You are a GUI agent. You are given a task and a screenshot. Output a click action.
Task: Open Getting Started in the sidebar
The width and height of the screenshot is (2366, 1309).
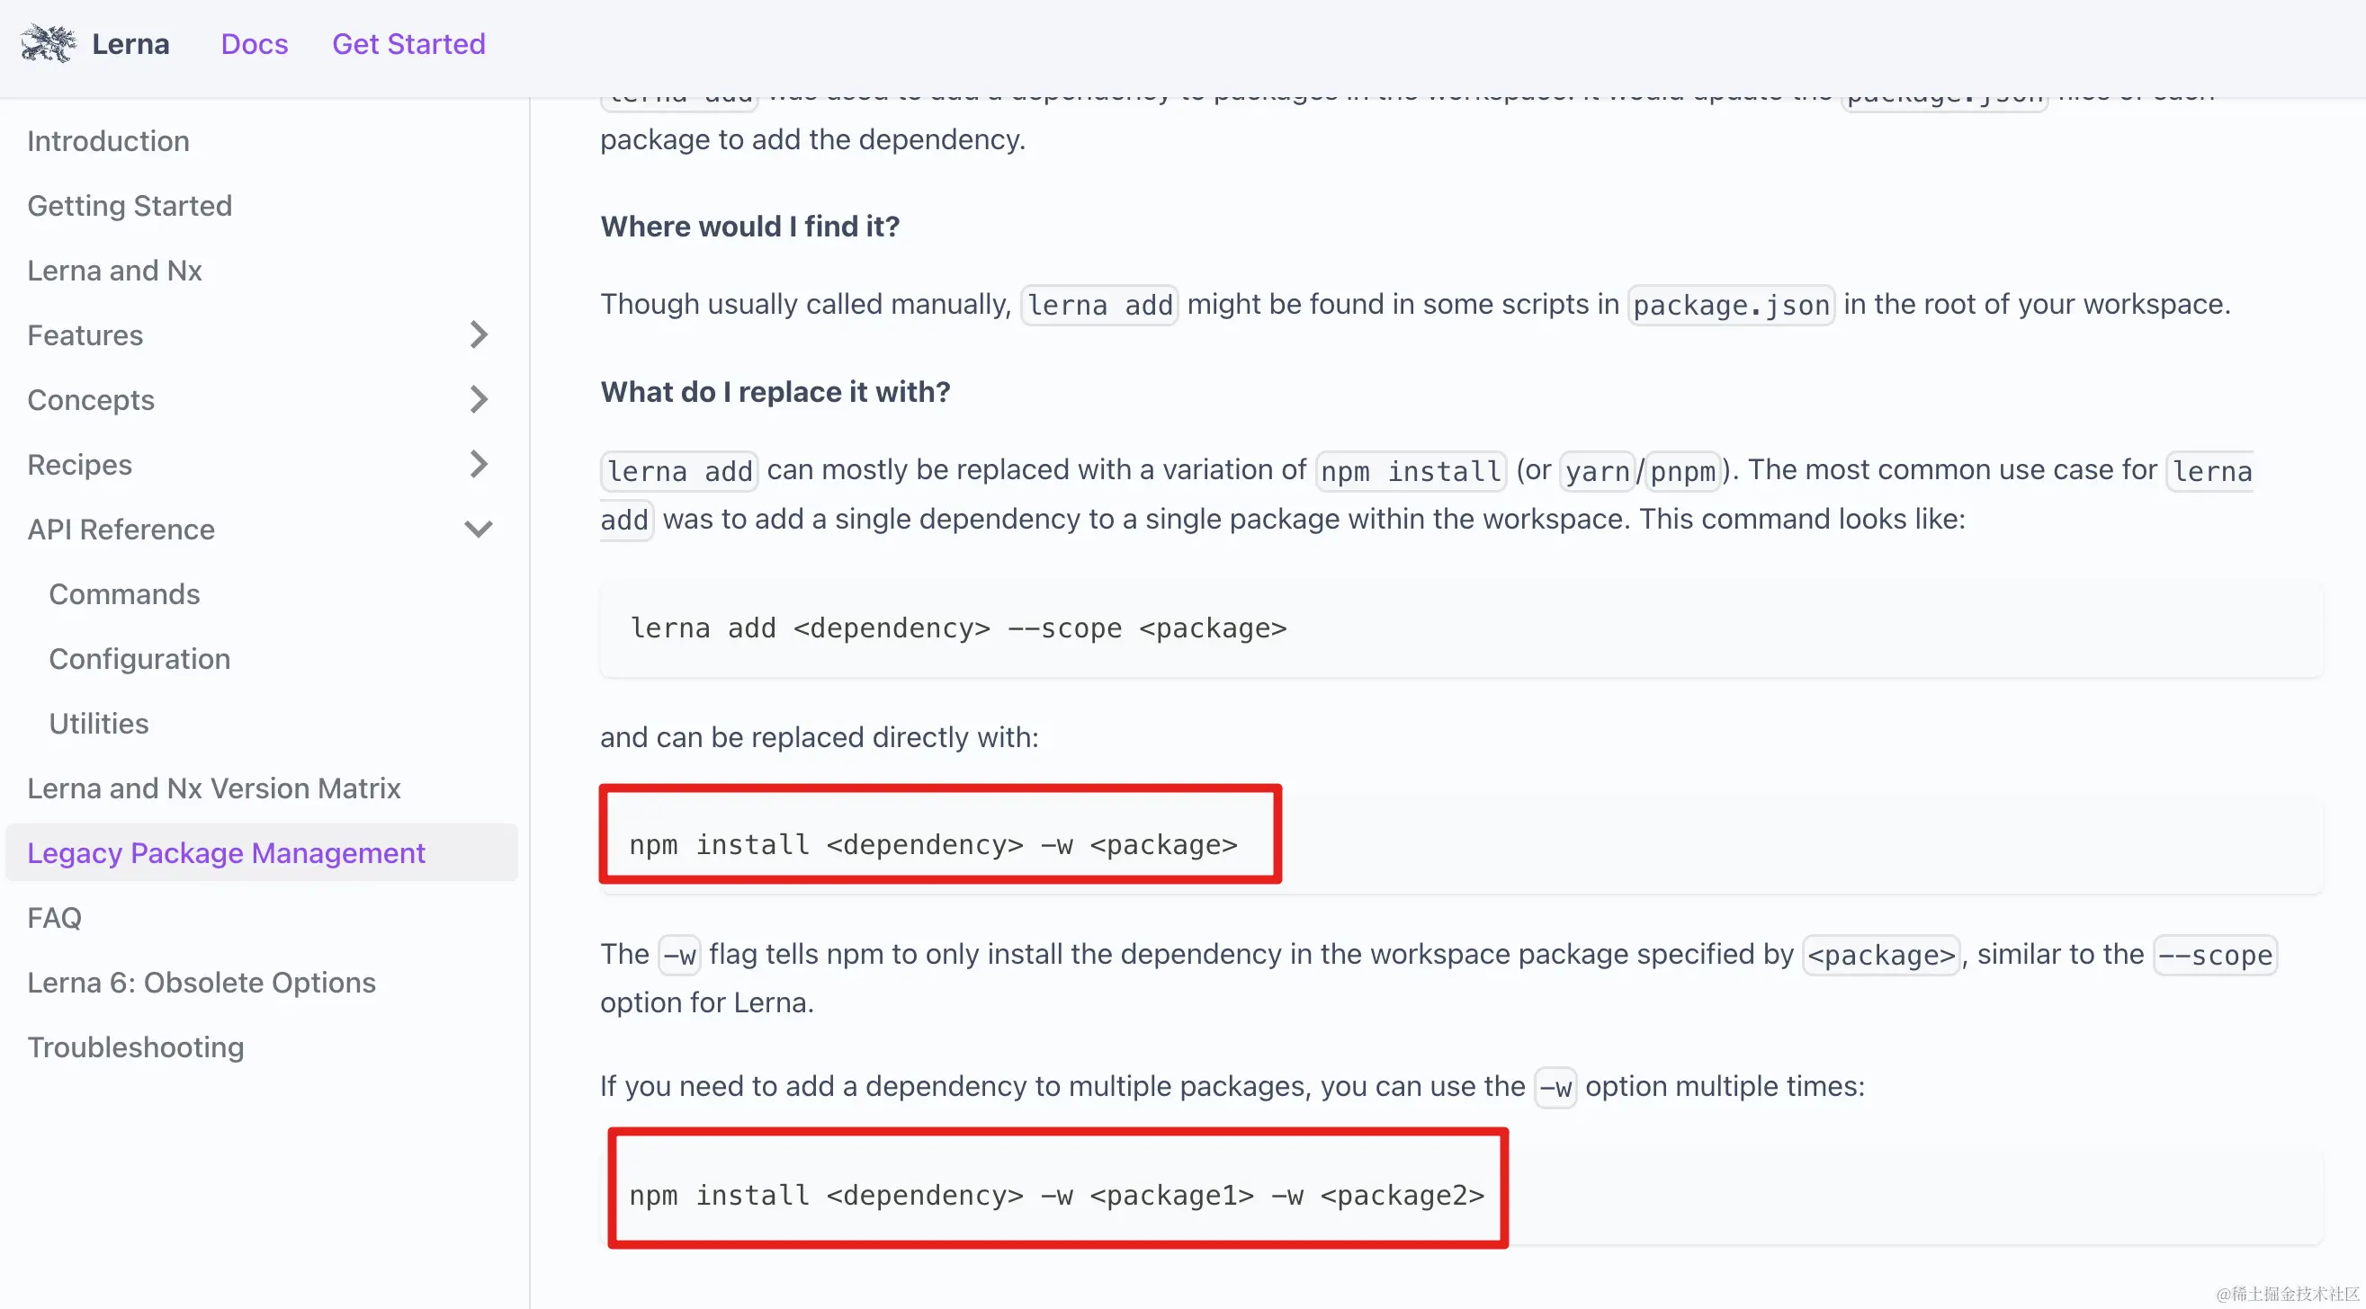[130, 206]
